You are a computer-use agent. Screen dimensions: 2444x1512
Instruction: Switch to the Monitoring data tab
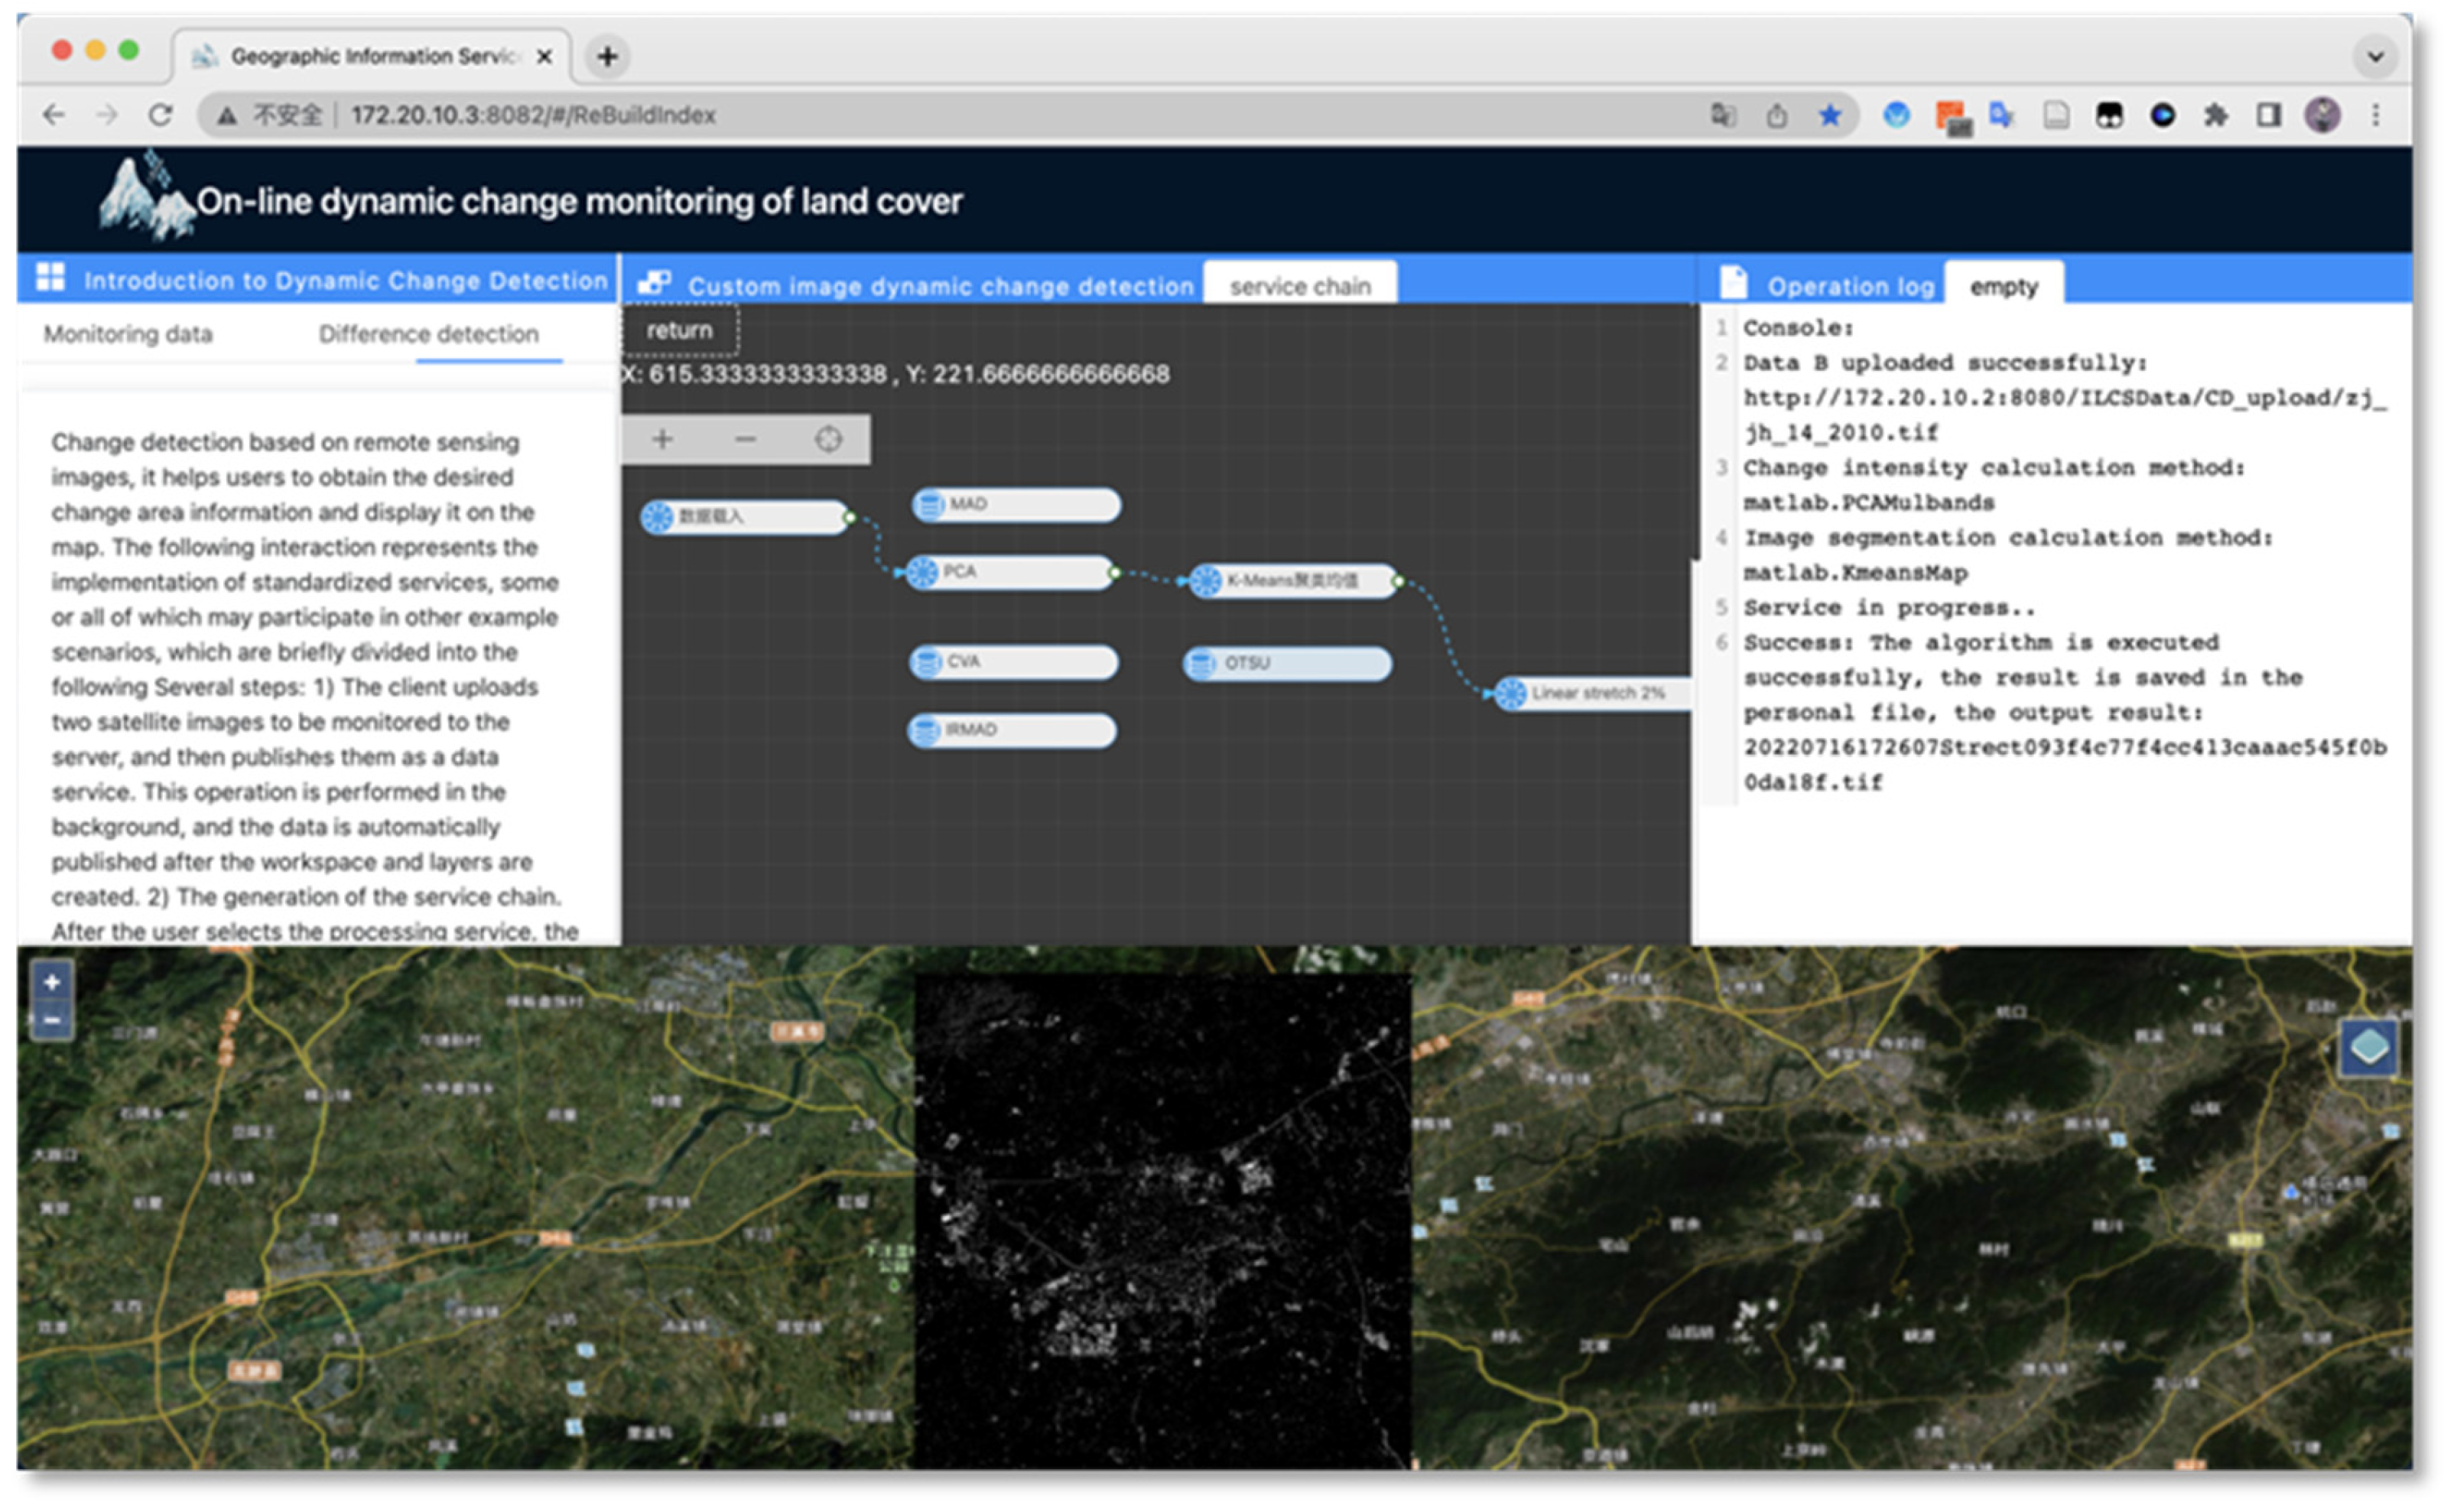128,334
